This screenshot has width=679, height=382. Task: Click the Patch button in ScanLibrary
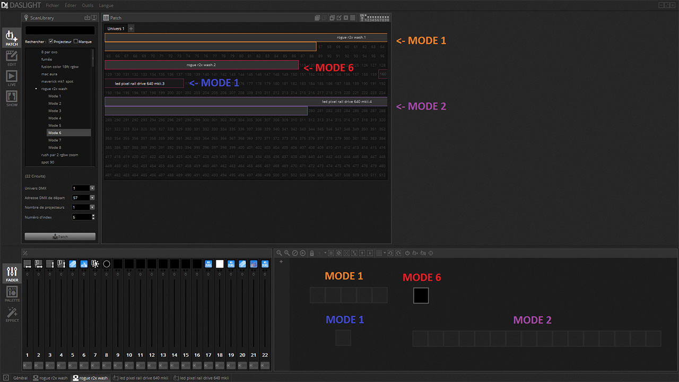(x=60, y=237)
